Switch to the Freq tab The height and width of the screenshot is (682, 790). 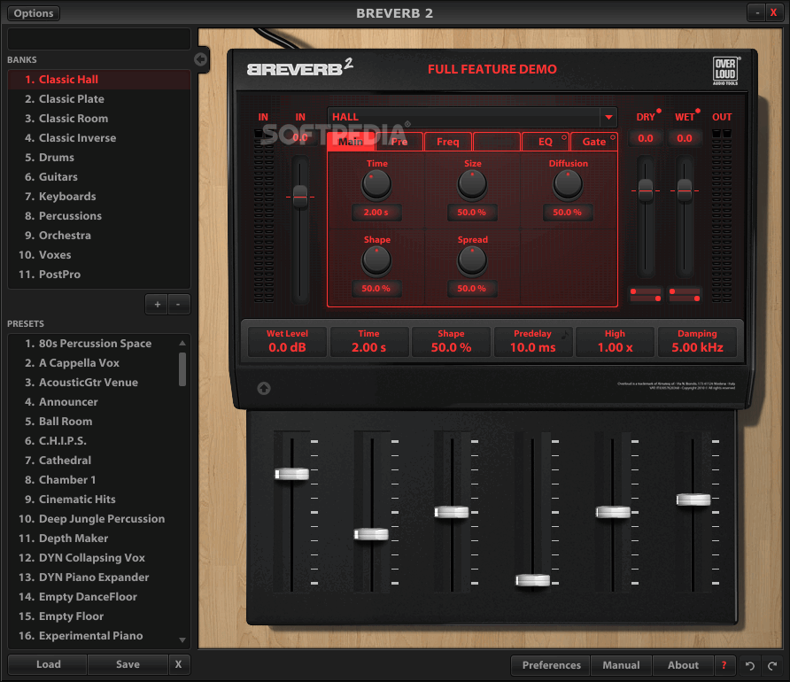pos(448,142)
